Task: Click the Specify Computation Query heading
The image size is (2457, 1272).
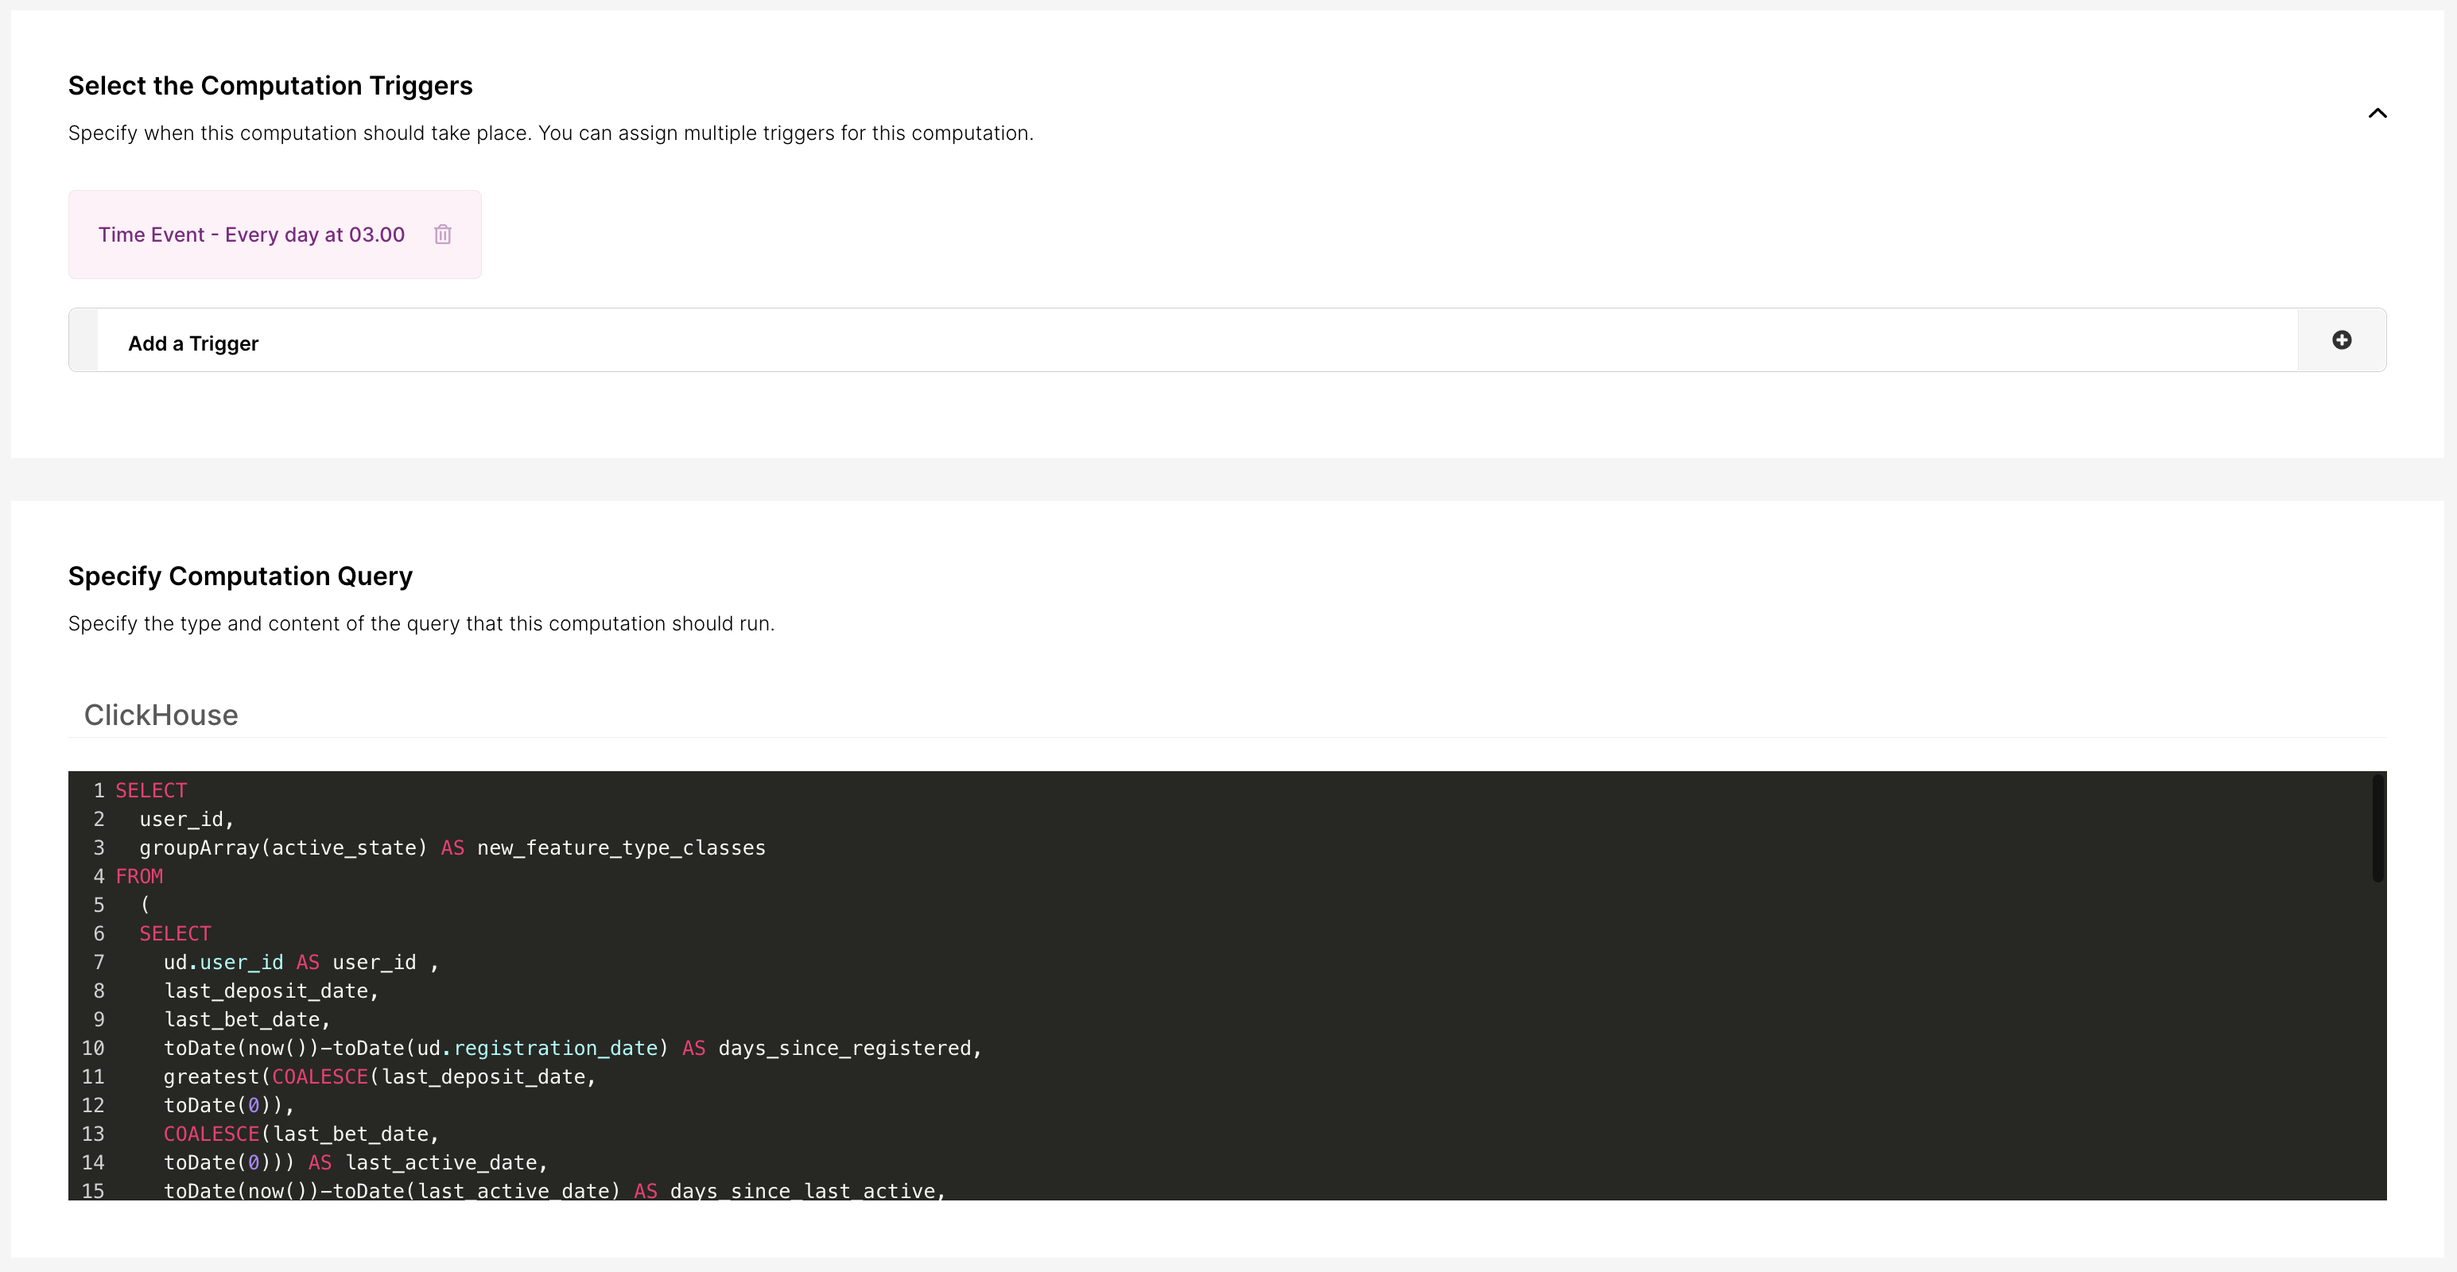Action: 240,576
